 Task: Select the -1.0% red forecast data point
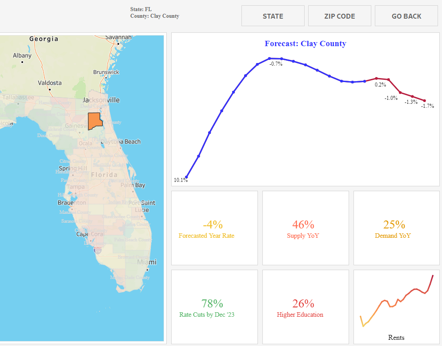pyautogui.click(x=401, y=93)
